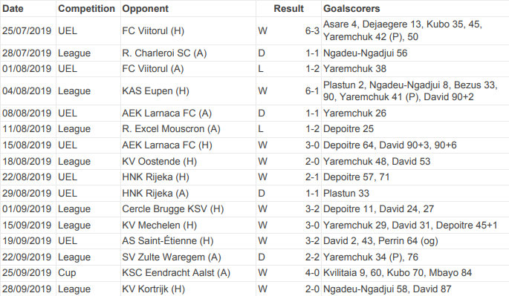509x296 pixels.
Task: Click the R. Excel Mouscron (A) cell
Action: (x=171, y=128)
